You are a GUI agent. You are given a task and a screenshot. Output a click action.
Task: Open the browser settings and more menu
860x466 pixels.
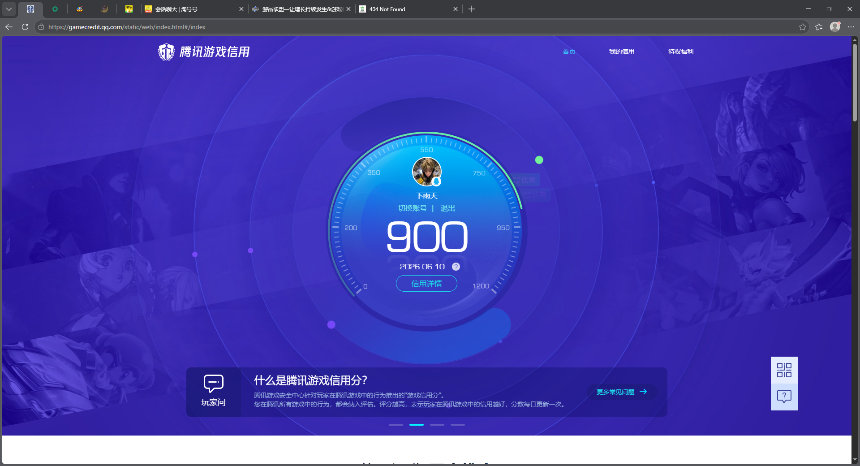pyautogui.click(x=851, y=27)
